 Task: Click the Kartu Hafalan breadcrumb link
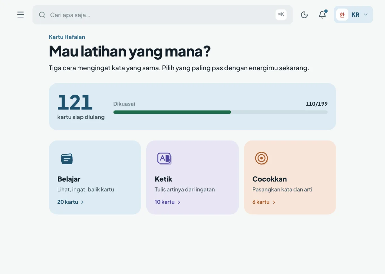click(67, 37)
